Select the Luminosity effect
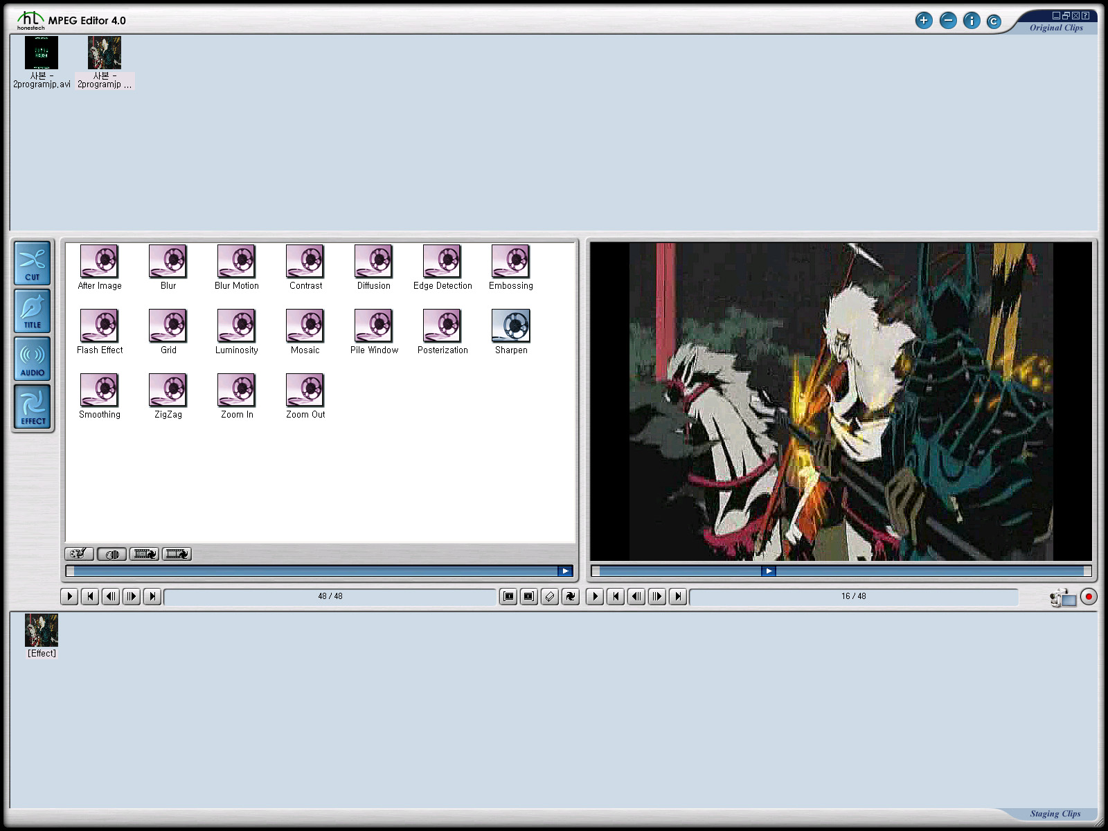1108x831 pixels. 236,332
